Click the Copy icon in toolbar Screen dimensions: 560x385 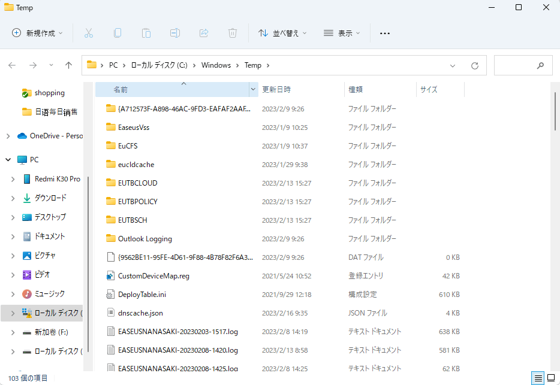[118, 33]
